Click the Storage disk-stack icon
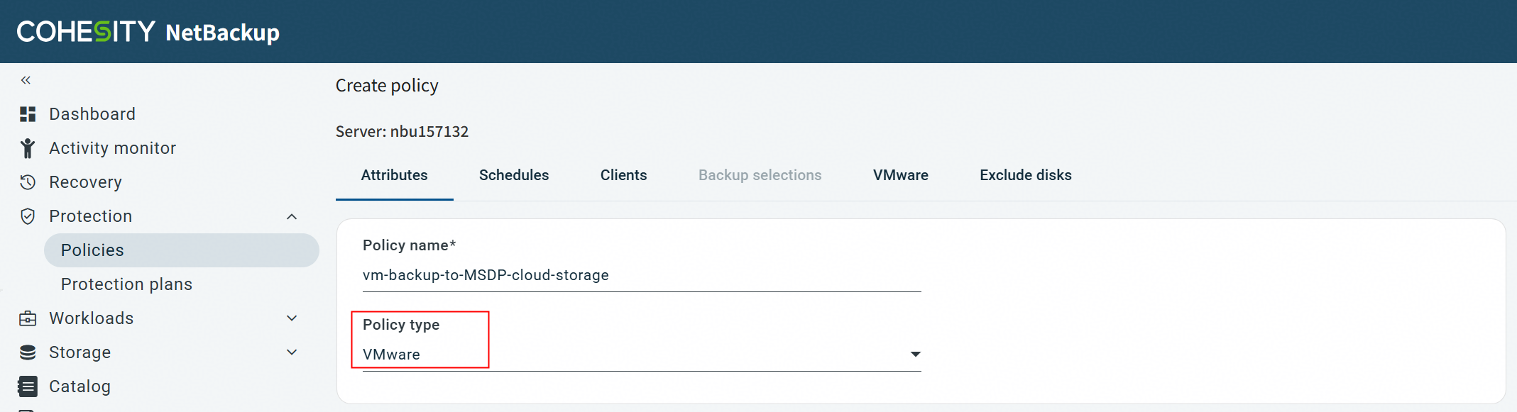 pyautogui.click(x=28, y=352)
